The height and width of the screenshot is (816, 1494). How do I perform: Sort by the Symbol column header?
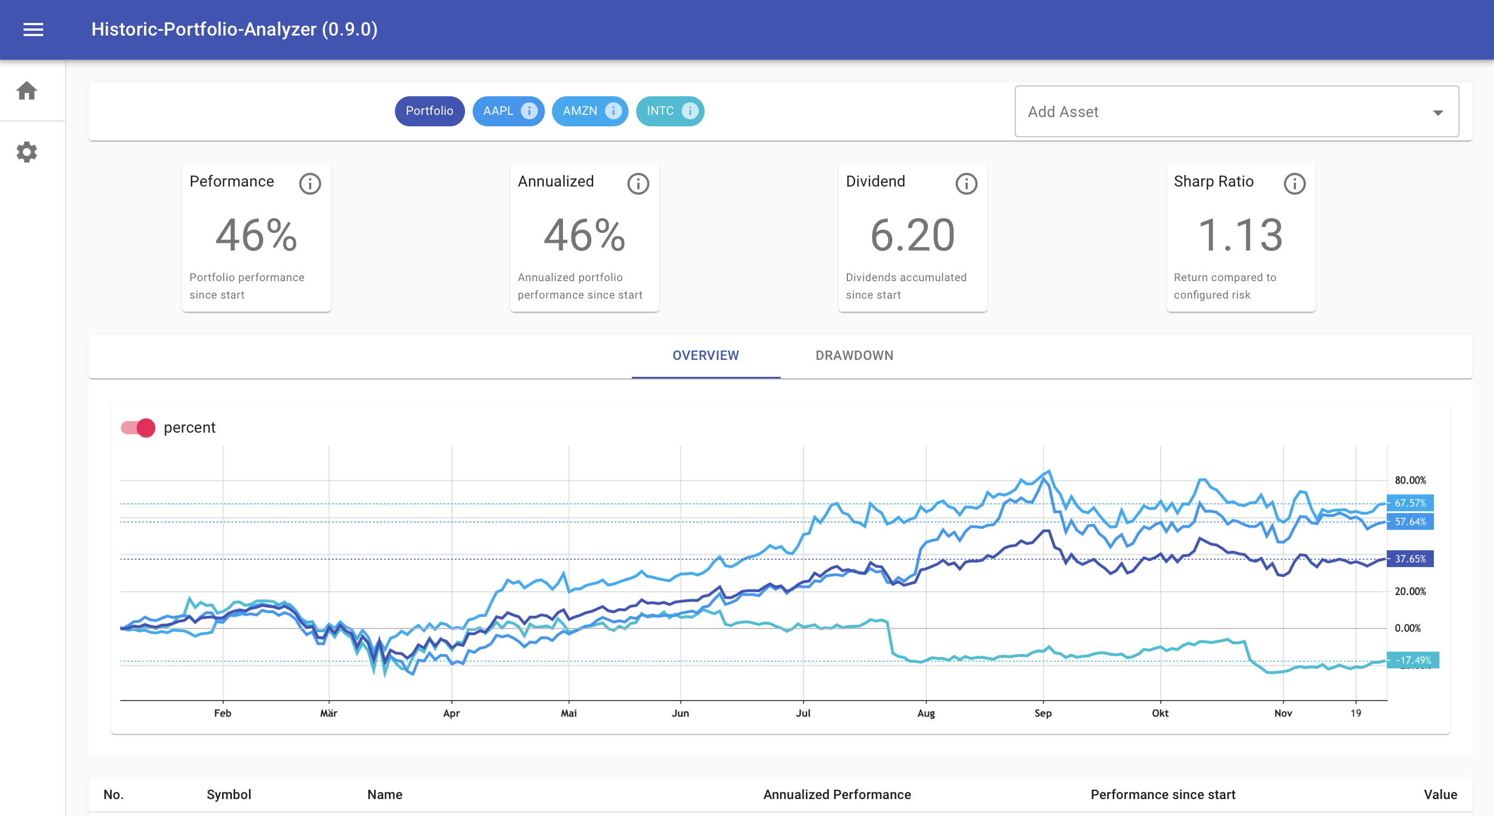pyautogui.click(x=229, y=795)
